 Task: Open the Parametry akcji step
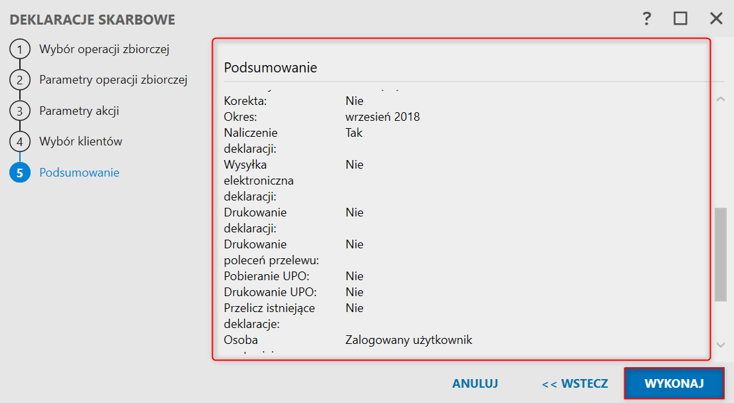pyautogui.click(x=79, y=111)
